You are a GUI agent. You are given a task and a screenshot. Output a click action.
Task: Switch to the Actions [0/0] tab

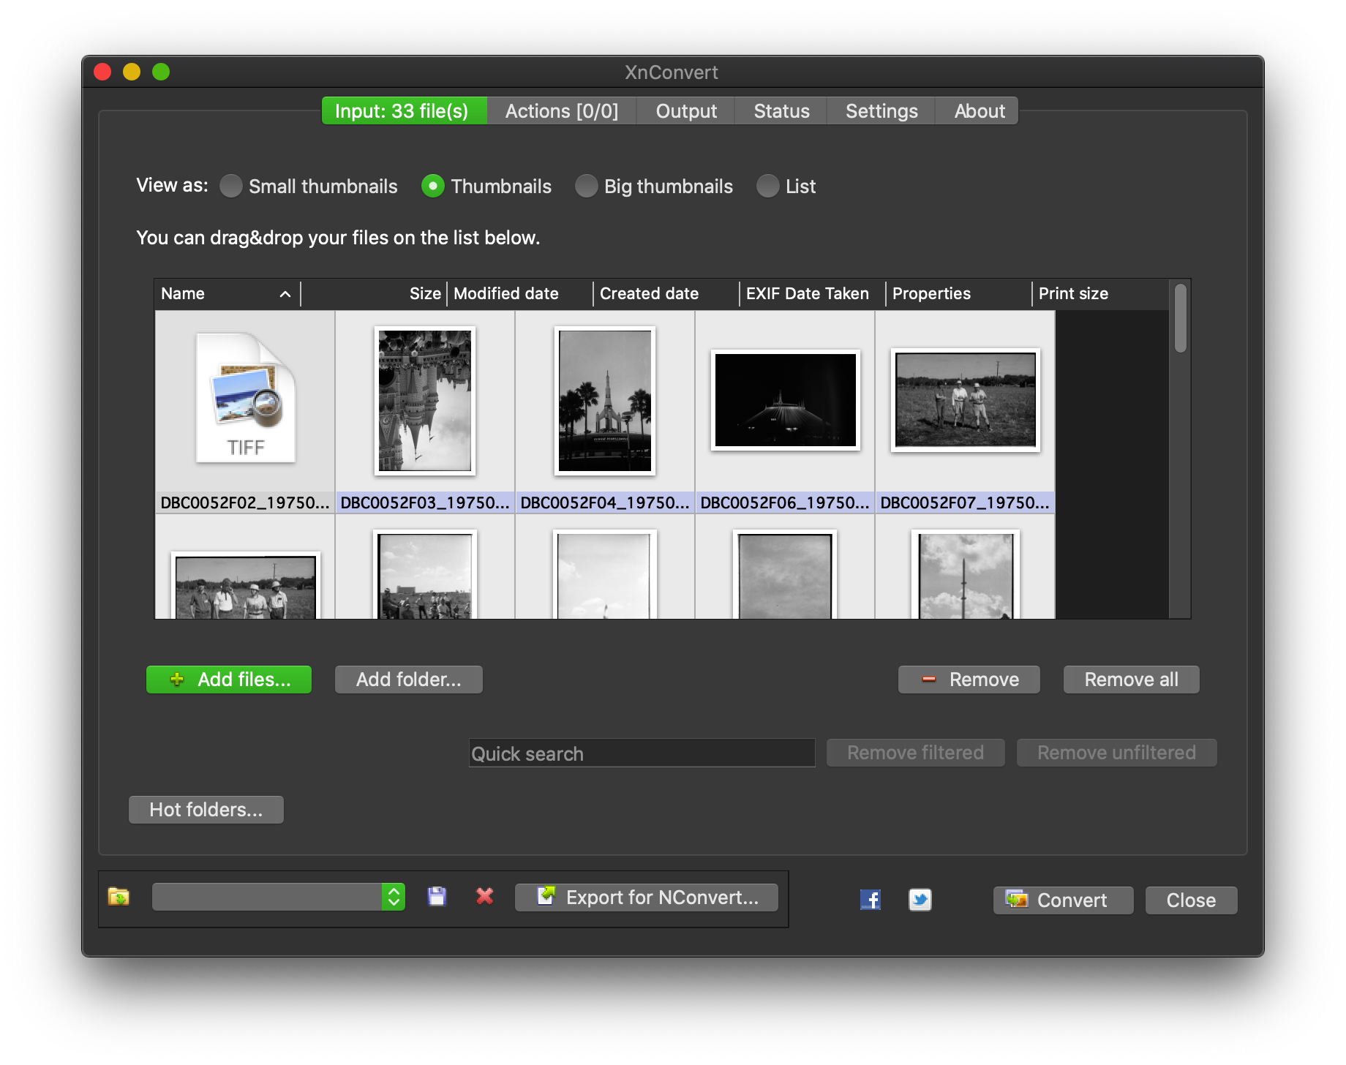pos(561,111)
